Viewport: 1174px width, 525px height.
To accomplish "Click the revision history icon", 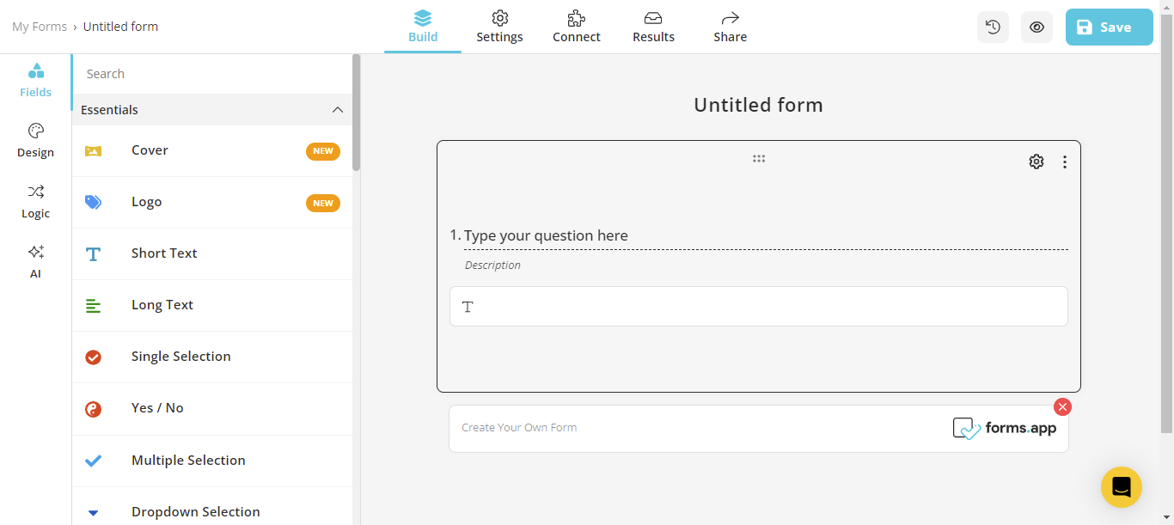I will pos(993,27).
